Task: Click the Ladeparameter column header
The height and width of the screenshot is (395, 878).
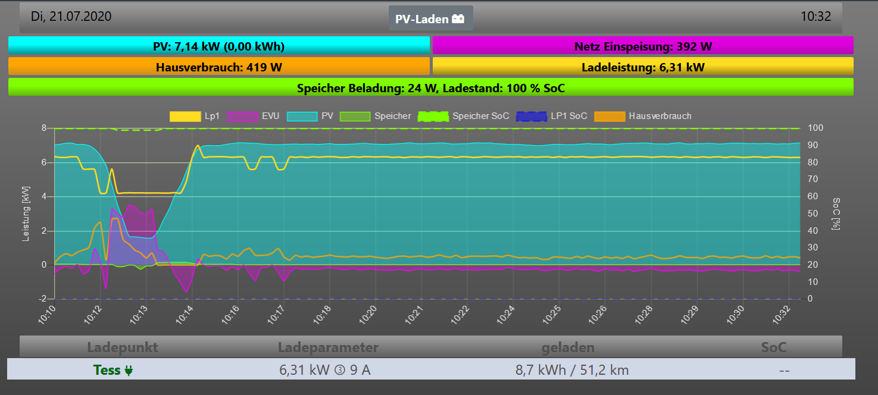Action: click(x=328, y=347)
